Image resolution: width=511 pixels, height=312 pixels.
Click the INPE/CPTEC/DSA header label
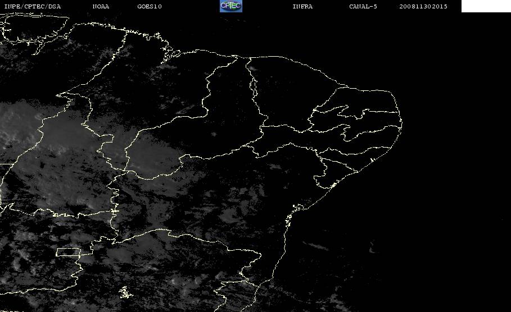(32, 7)
